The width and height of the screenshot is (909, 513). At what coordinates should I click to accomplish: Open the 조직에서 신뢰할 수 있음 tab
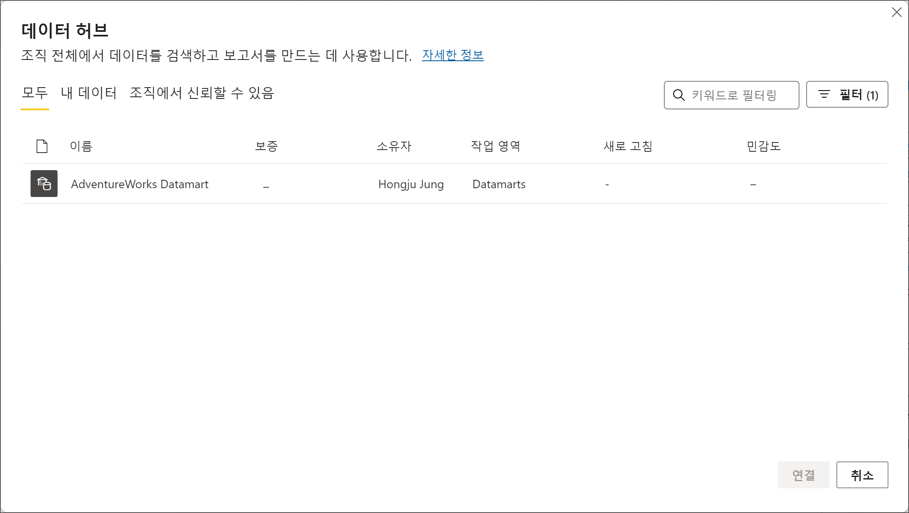tap(201, 93)
